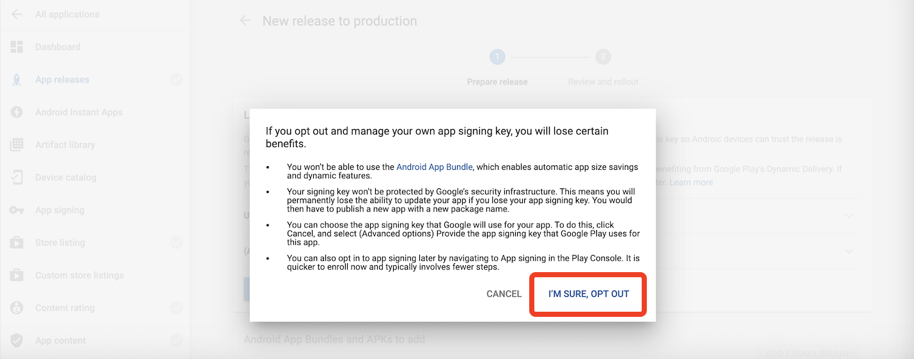Confirm with I'M SURE, OPT OUT
The image size is (914, 359).
click(x=589, y=294)
